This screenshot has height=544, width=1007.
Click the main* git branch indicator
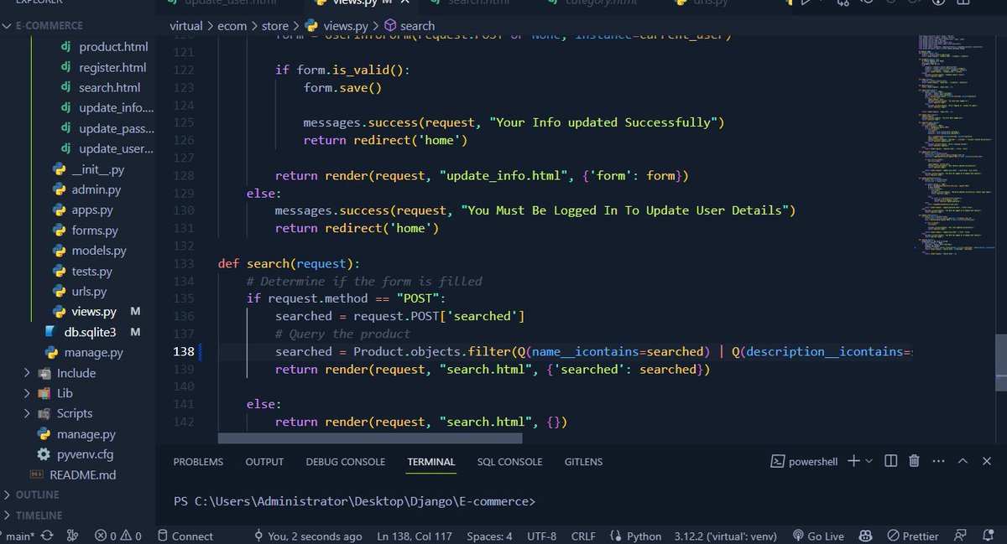[x=18, y=536]
